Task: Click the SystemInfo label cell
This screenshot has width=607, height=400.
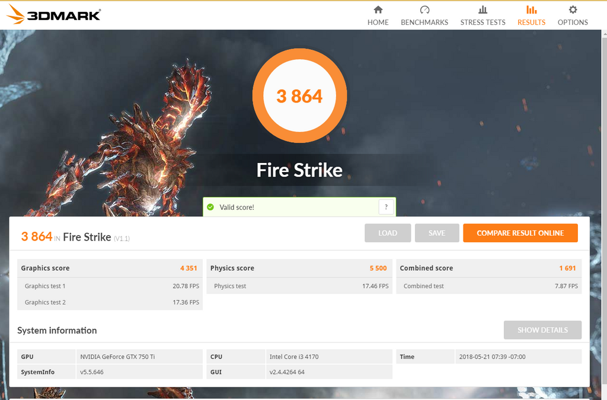Action: pyautogui.click(x=46, y=372)
